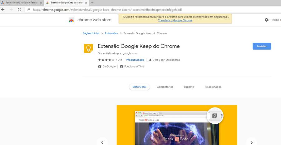Go back with the browser back arrow

3,10
